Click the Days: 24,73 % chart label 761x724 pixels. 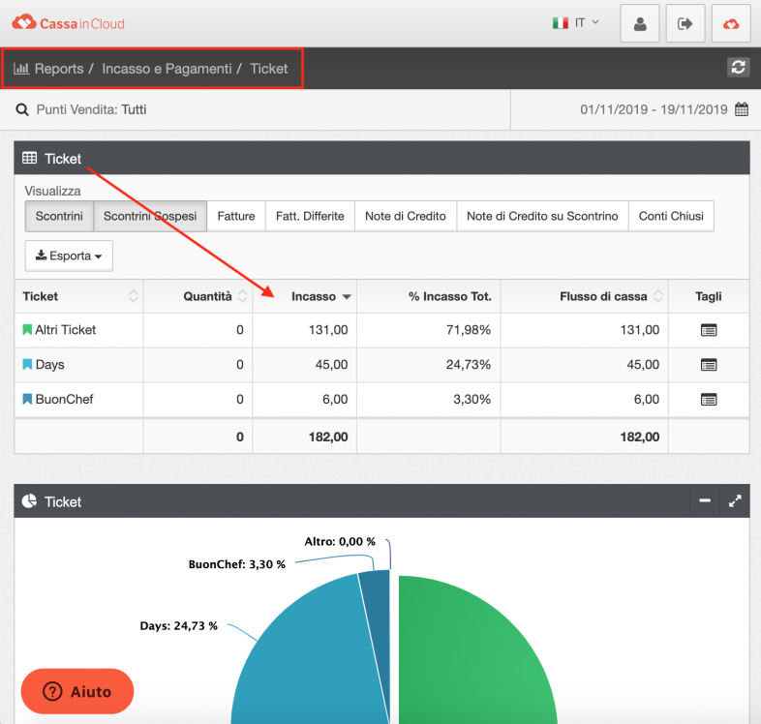tap(178, 626)
